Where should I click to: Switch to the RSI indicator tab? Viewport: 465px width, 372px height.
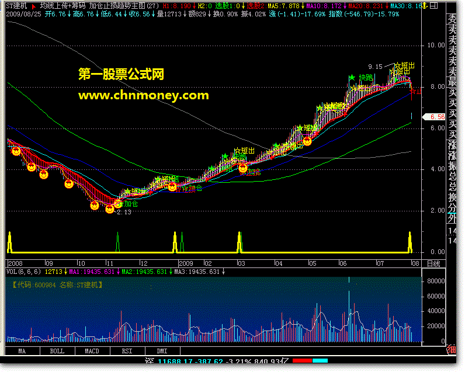point(127,351)
